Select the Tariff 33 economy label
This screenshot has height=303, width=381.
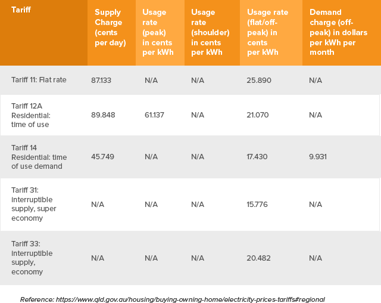coord(32,258)
